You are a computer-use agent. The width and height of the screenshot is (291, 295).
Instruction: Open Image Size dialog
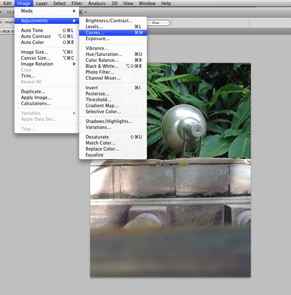[x=47, y=52]
